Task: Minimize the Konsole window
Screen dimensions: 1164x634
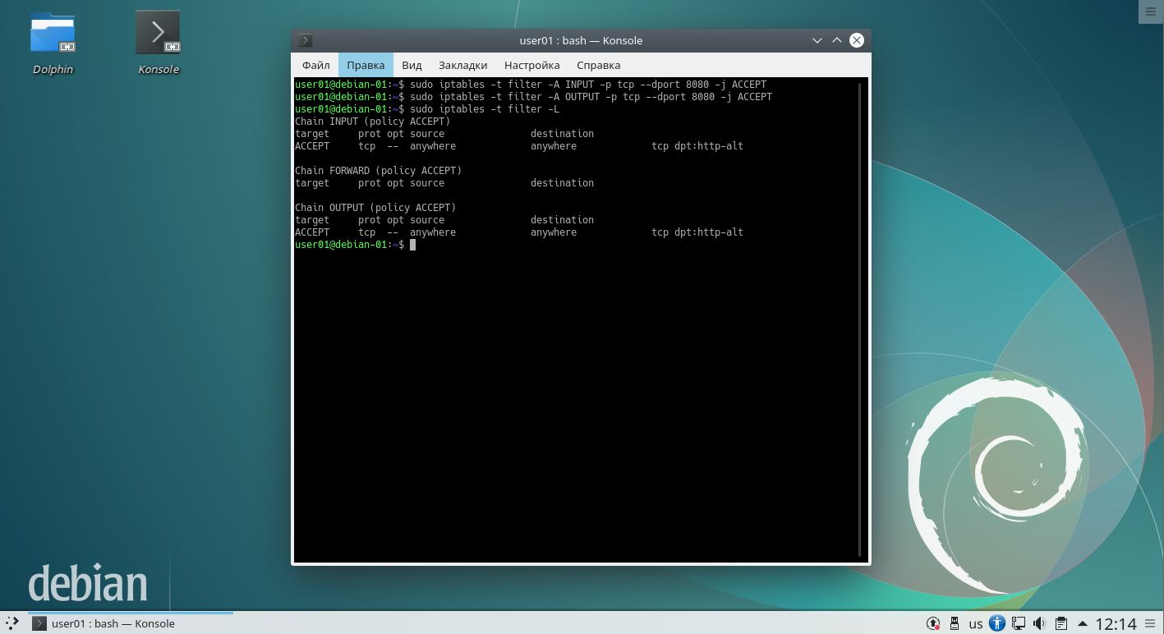Action: tap(817, 40)
